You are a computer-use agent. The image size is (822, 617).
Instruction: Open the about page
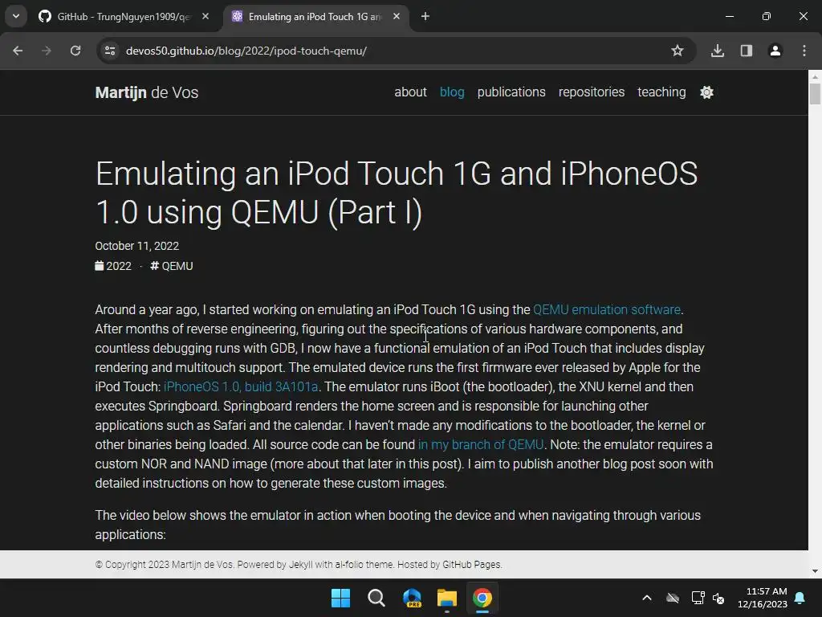[x=410, y=92]
